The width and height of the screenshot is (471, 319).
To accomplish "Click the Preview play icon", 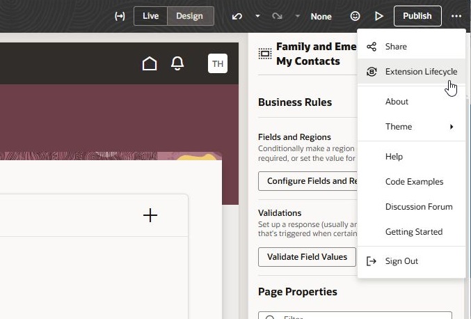I will pyautogui.click(x=378, y=16).
